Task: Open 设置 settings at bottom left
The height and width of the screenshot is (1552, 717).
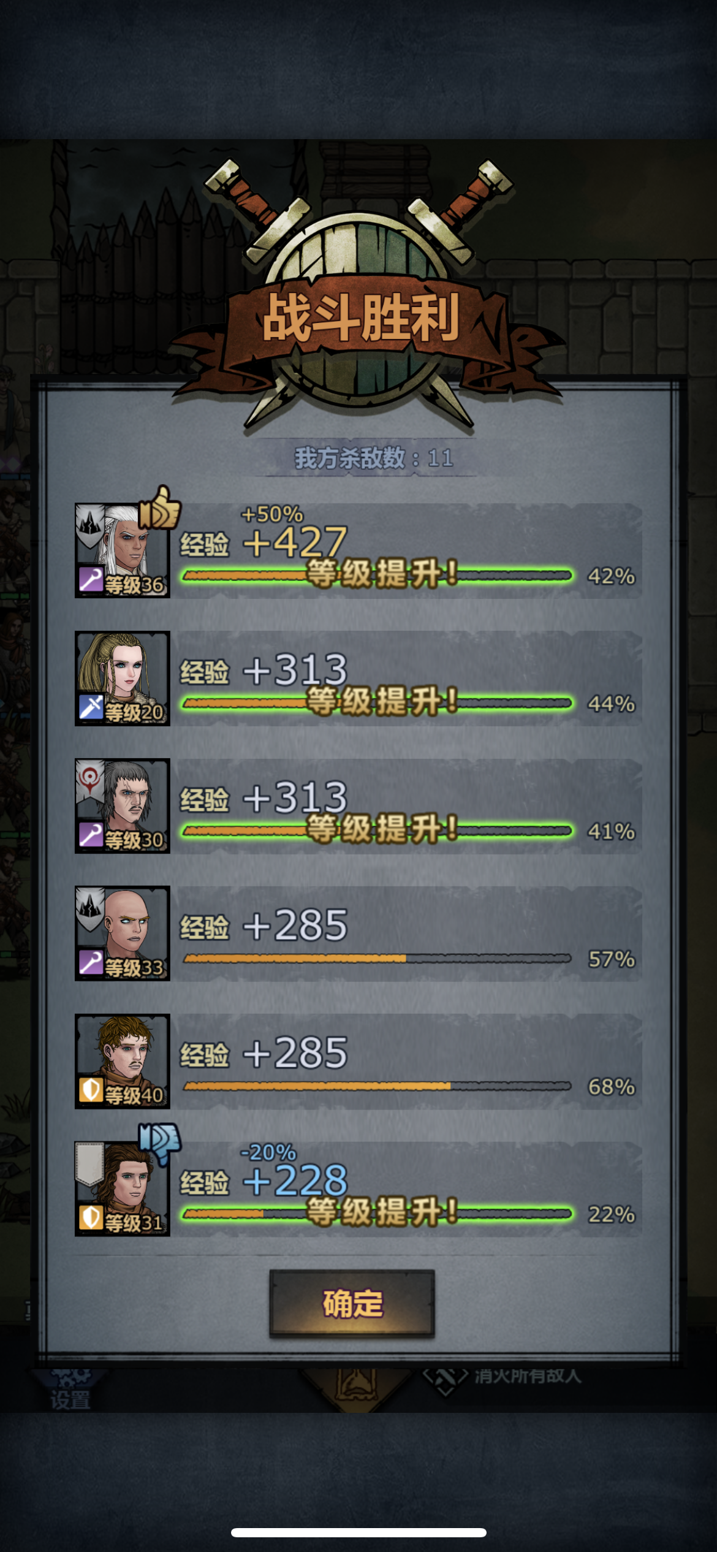Action: 70,1401
